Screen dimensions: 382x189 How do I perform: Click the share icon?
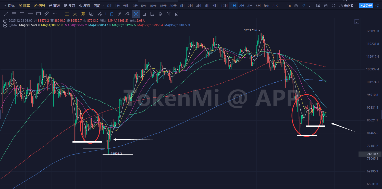coord(377,6)
